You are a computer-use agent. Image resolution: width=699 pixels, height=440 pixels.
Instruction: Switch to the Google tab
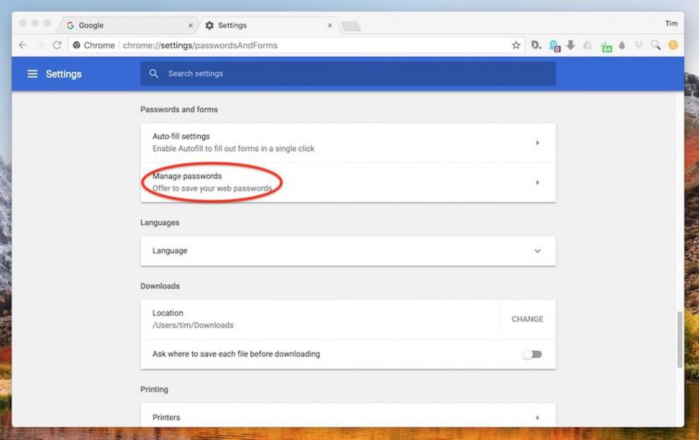pos(127,25)
